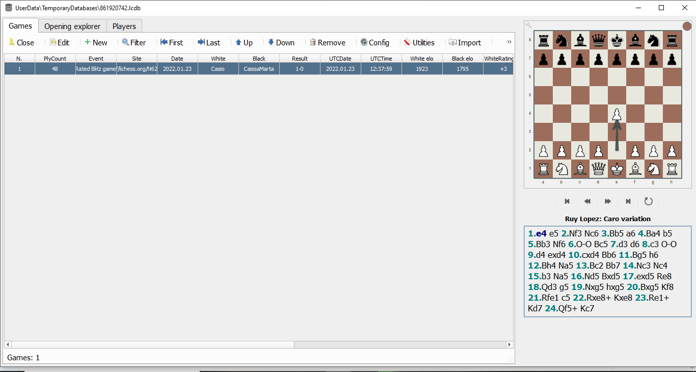Sort by Event column header
The width and height of the screenshot is (696, 372).
(96, 59)
